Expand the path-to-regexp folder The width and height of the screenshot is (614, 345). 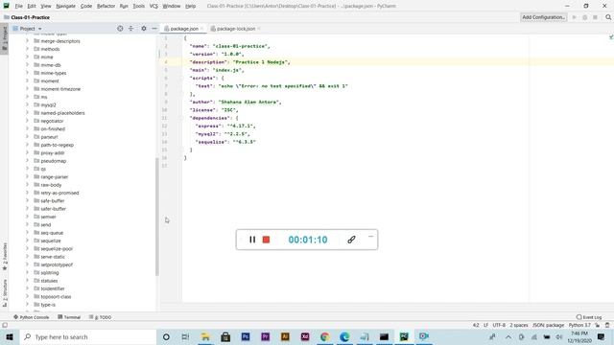click(27, 145)
